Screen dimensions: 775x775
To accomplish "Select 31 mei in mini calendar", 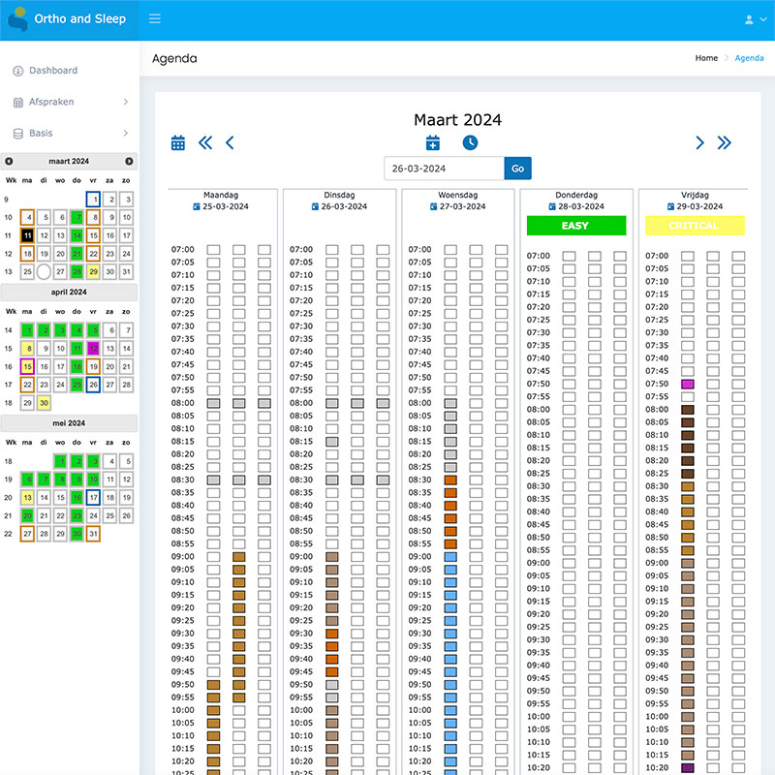I will [93, 534].
